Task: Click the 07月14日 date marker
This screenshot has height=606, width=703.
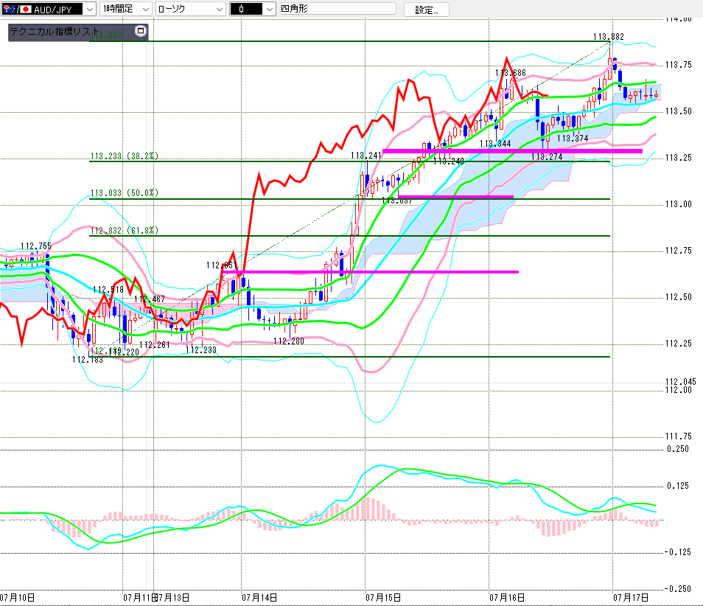Action: [x=259, y=597]
